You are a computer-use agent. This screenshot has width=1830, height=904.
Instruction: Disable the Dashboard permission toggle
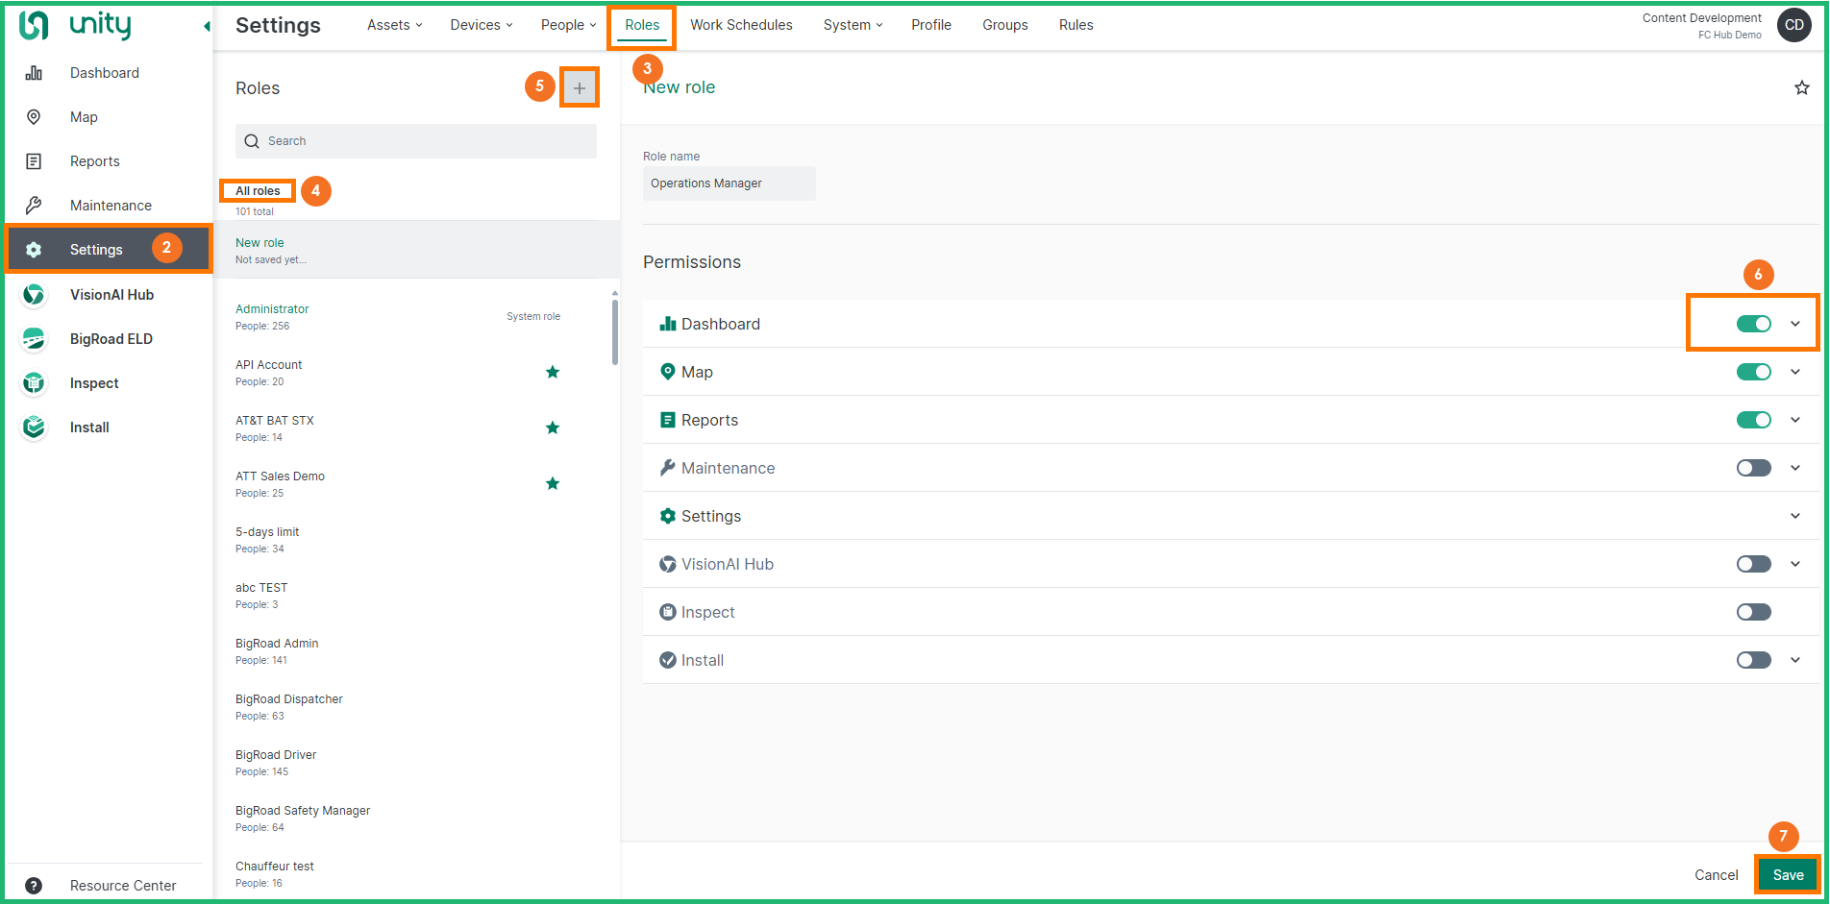[1753, 324]
